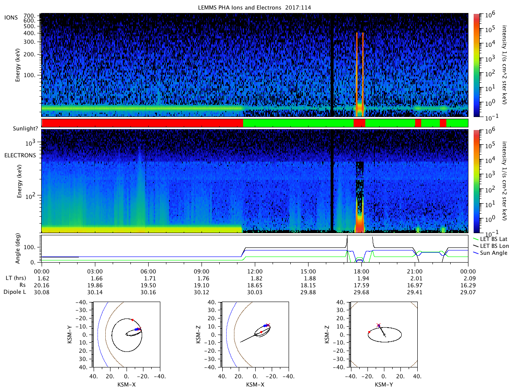Click the black data gap in electrons spectrogram
The width and height of the screenshot is (520, 390).
332,181
